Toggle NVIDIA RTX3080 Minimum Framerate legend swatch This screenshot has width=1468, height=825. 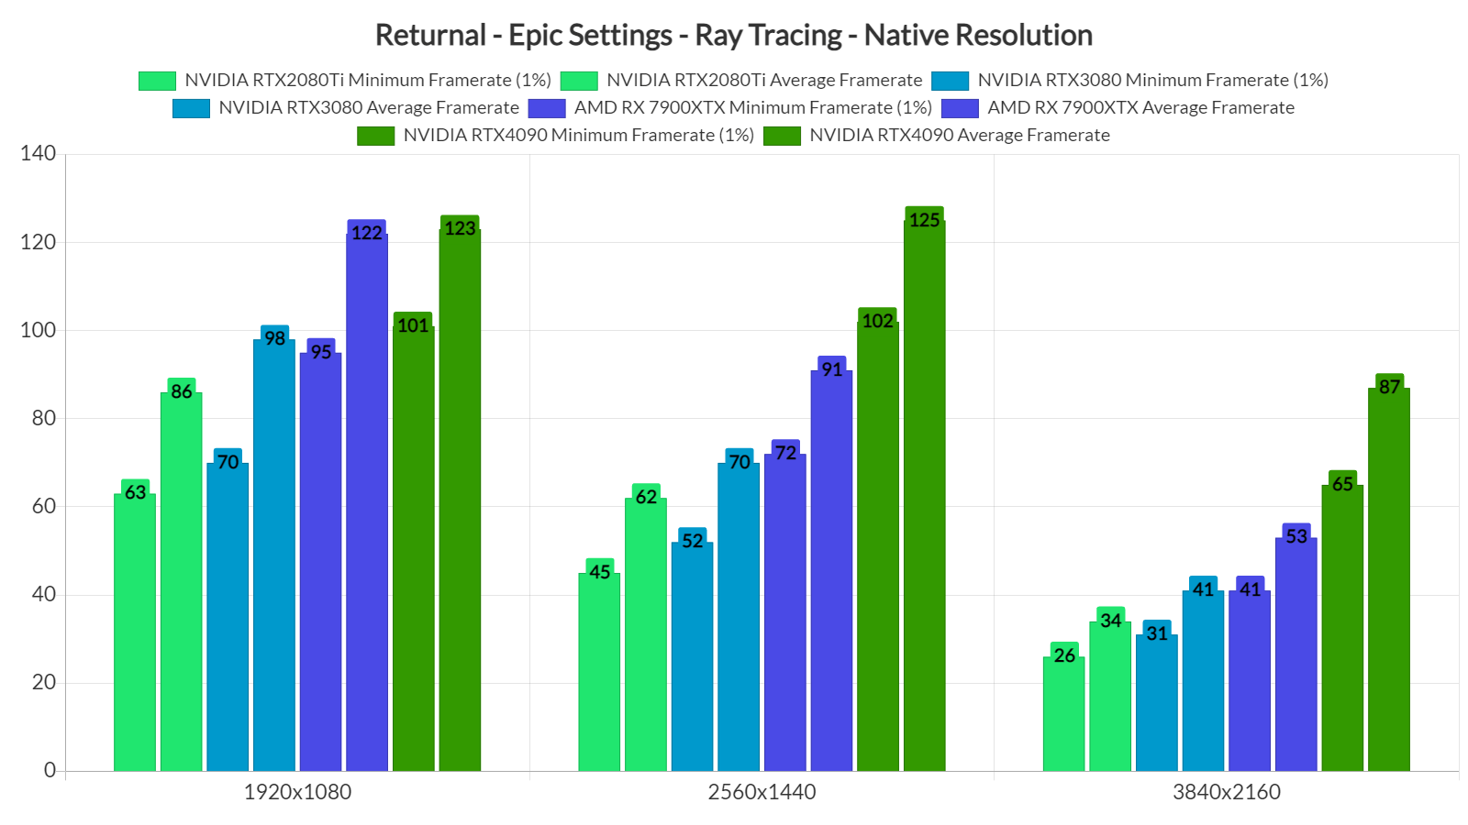(950, 81)
